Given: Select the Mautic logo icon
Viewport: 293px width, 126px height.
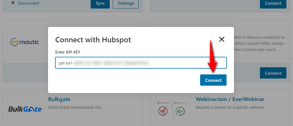Looking at the screenshot, I should point(25,42).
